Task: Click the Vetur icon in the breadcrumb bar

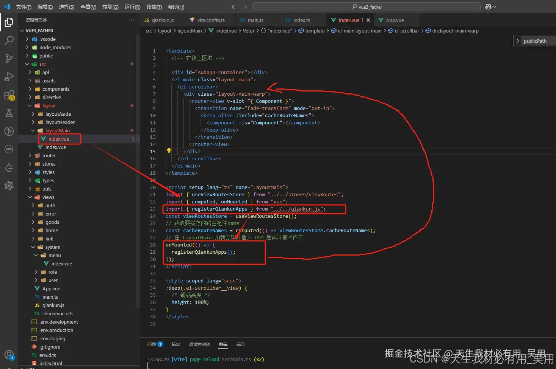Action: (248, 31)
